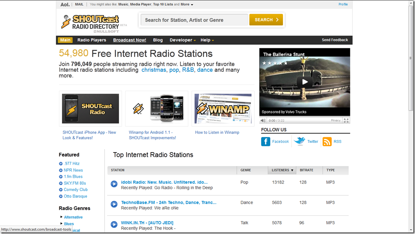This screenshot has height=234, width=415.
Task: Click bullet icon next to .977 Hitz
Action: (x=61, y=164)
